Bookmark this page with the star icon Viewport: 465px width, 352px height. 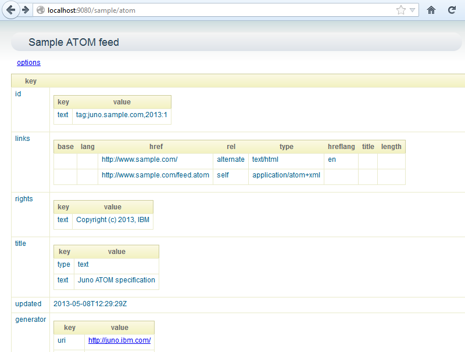pyautogui.click(x=401, y=10)
